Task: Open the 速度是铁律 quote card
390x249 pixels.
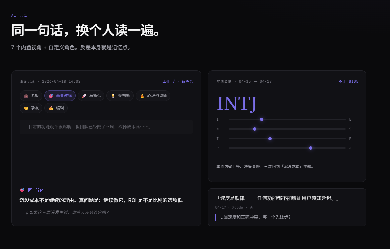Action: pyautogui.click(x=287, y=207)
